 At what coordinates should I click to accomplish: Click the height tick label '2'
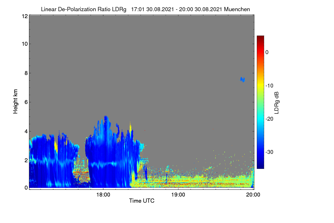click(26, 160)
